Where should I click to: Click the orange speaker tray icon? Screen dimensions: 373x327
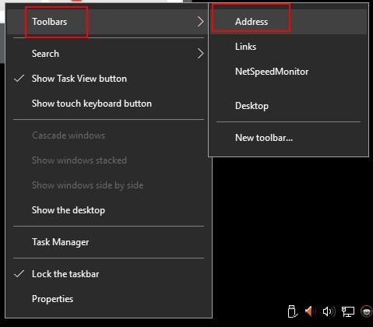click(x=310, y=311)
